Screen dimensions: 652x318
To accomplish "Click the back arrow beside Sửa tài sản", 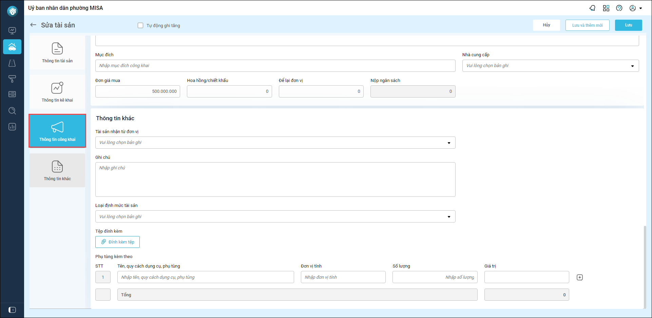I will 33,25.
